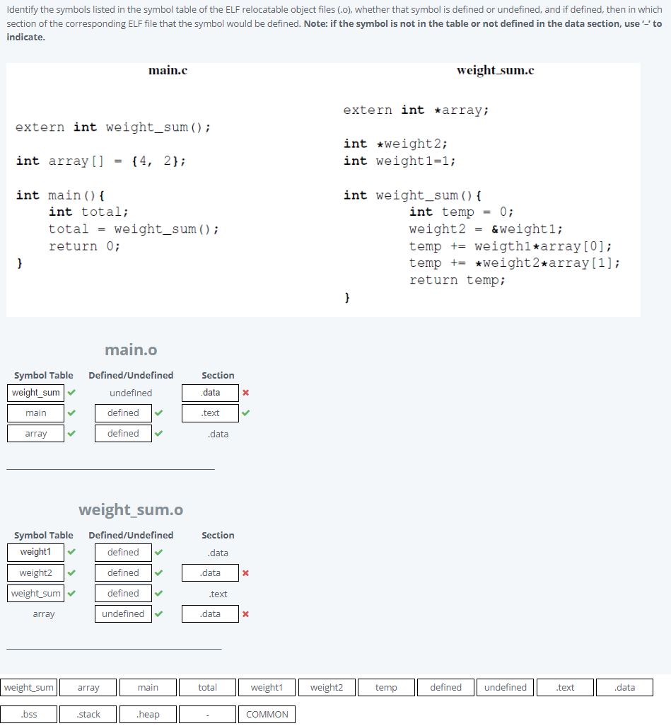The height and width of the screenshot is (726, 671).
Task: Click main.o main's .text section drop box
Action: [210, 413]
